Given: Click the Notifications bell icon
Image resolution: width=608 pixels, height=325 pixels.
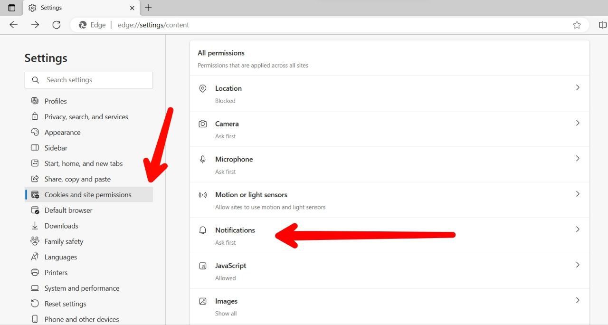Looking at the screenshot, I should [x=203, y=229].
